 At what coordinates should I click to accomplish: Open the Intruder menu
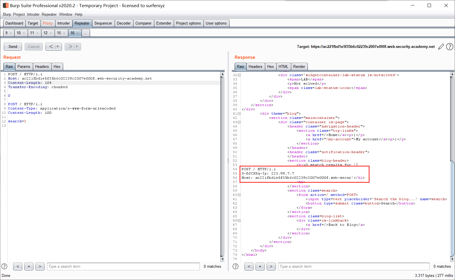(x=33, y=14)
